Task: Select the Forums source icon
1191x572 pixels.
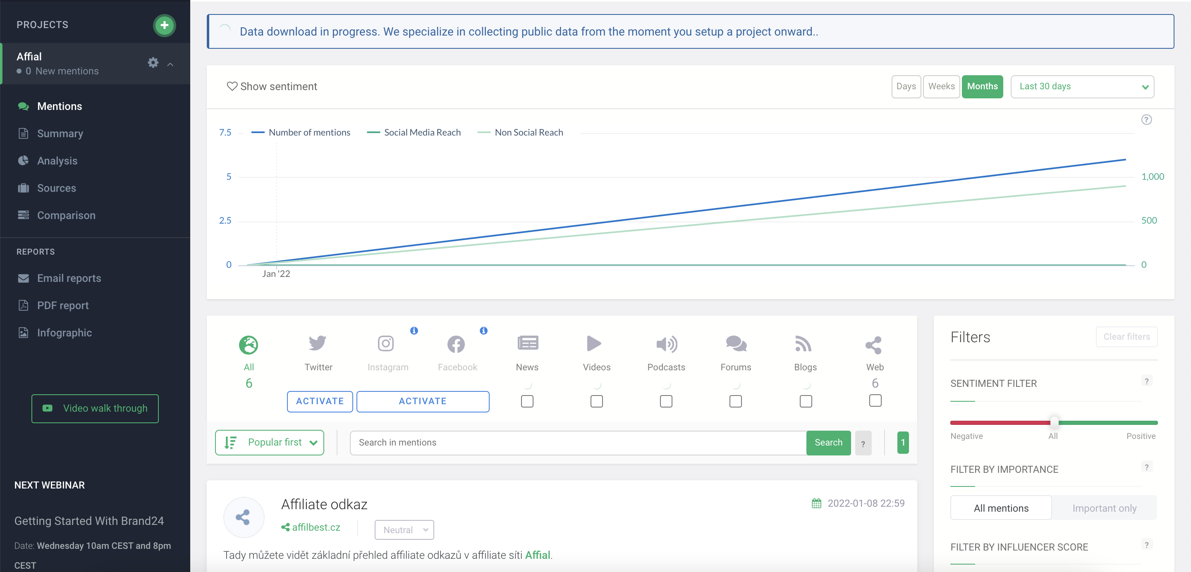Action: 736,344
